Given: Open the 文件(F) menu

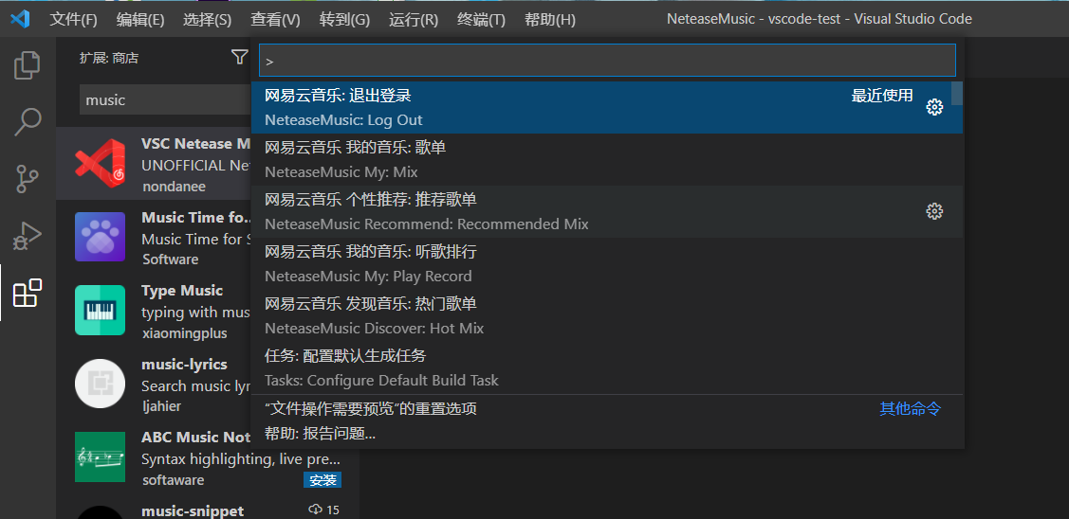Looking at the screenshot, I should 74,20.
